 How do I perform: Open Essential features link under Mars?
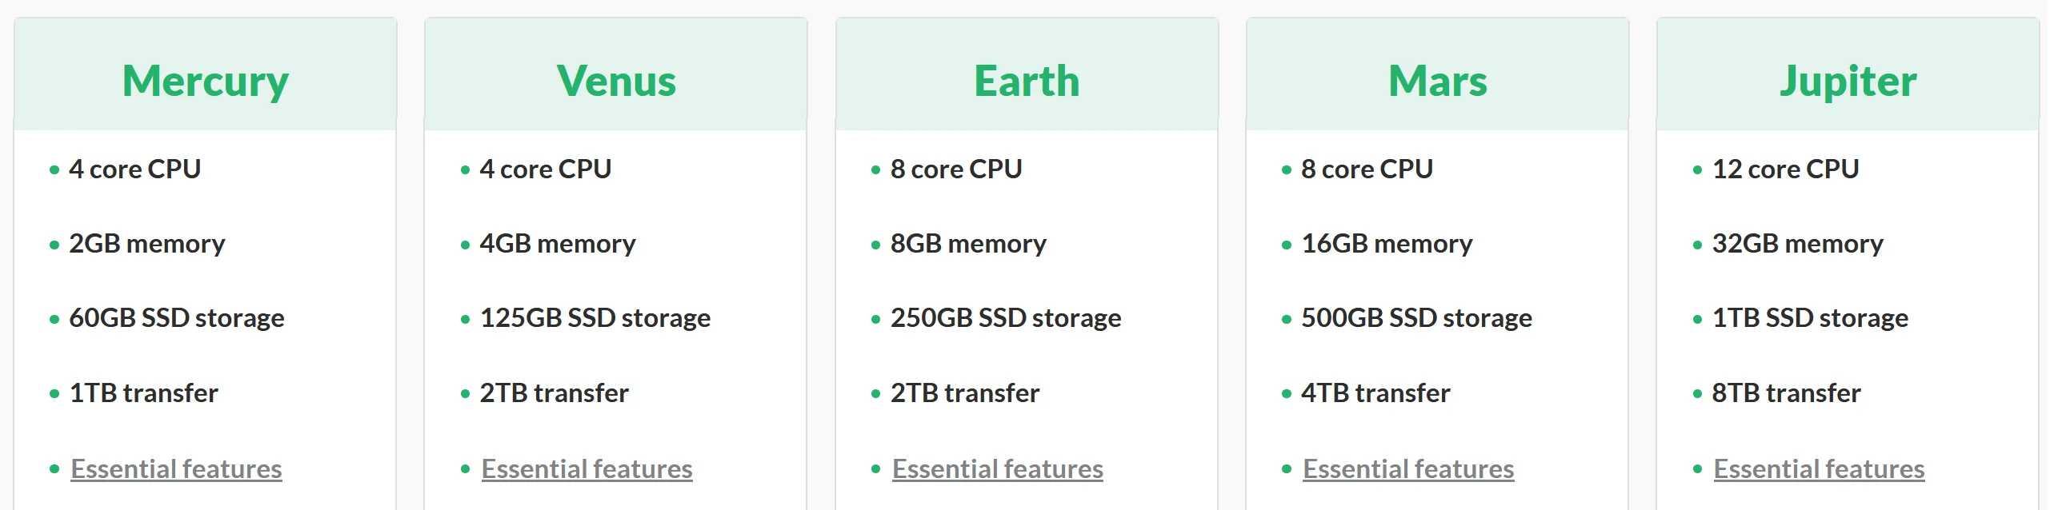(1408, 468)
